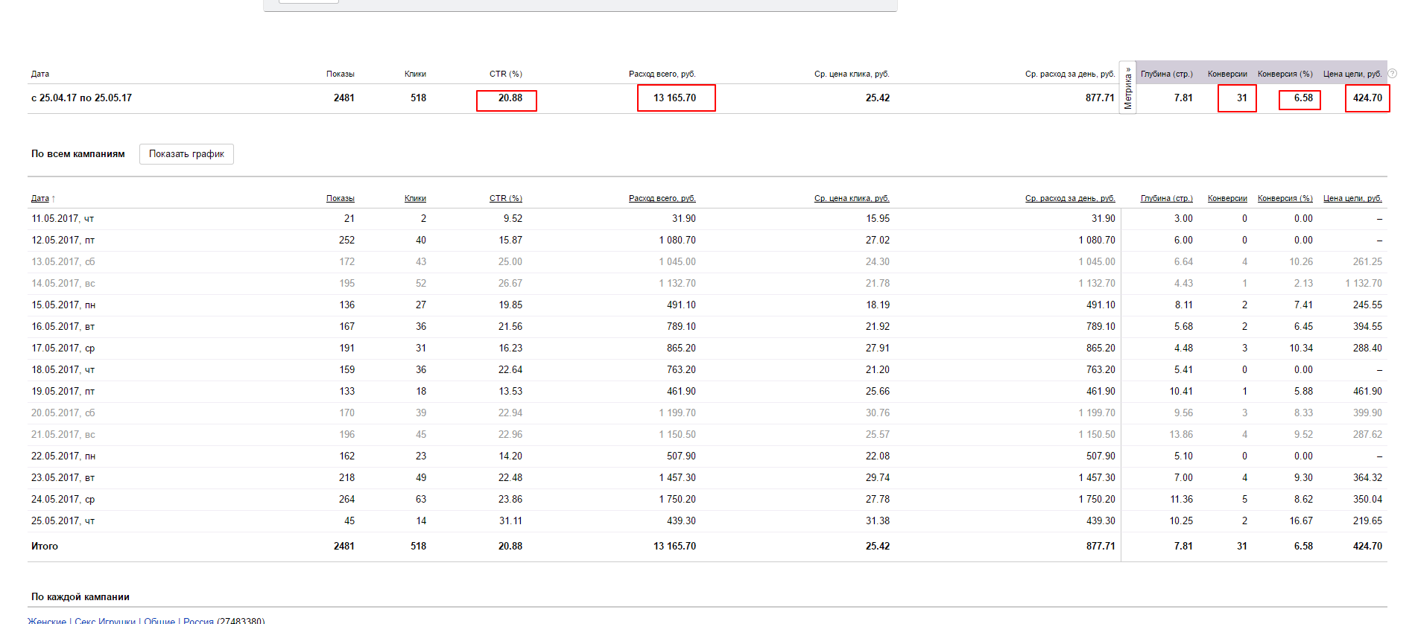This screenshot has width=1415, height=624.
Task: Sort by Глубина (стр.) column header
Action: tap(1166, 198)
